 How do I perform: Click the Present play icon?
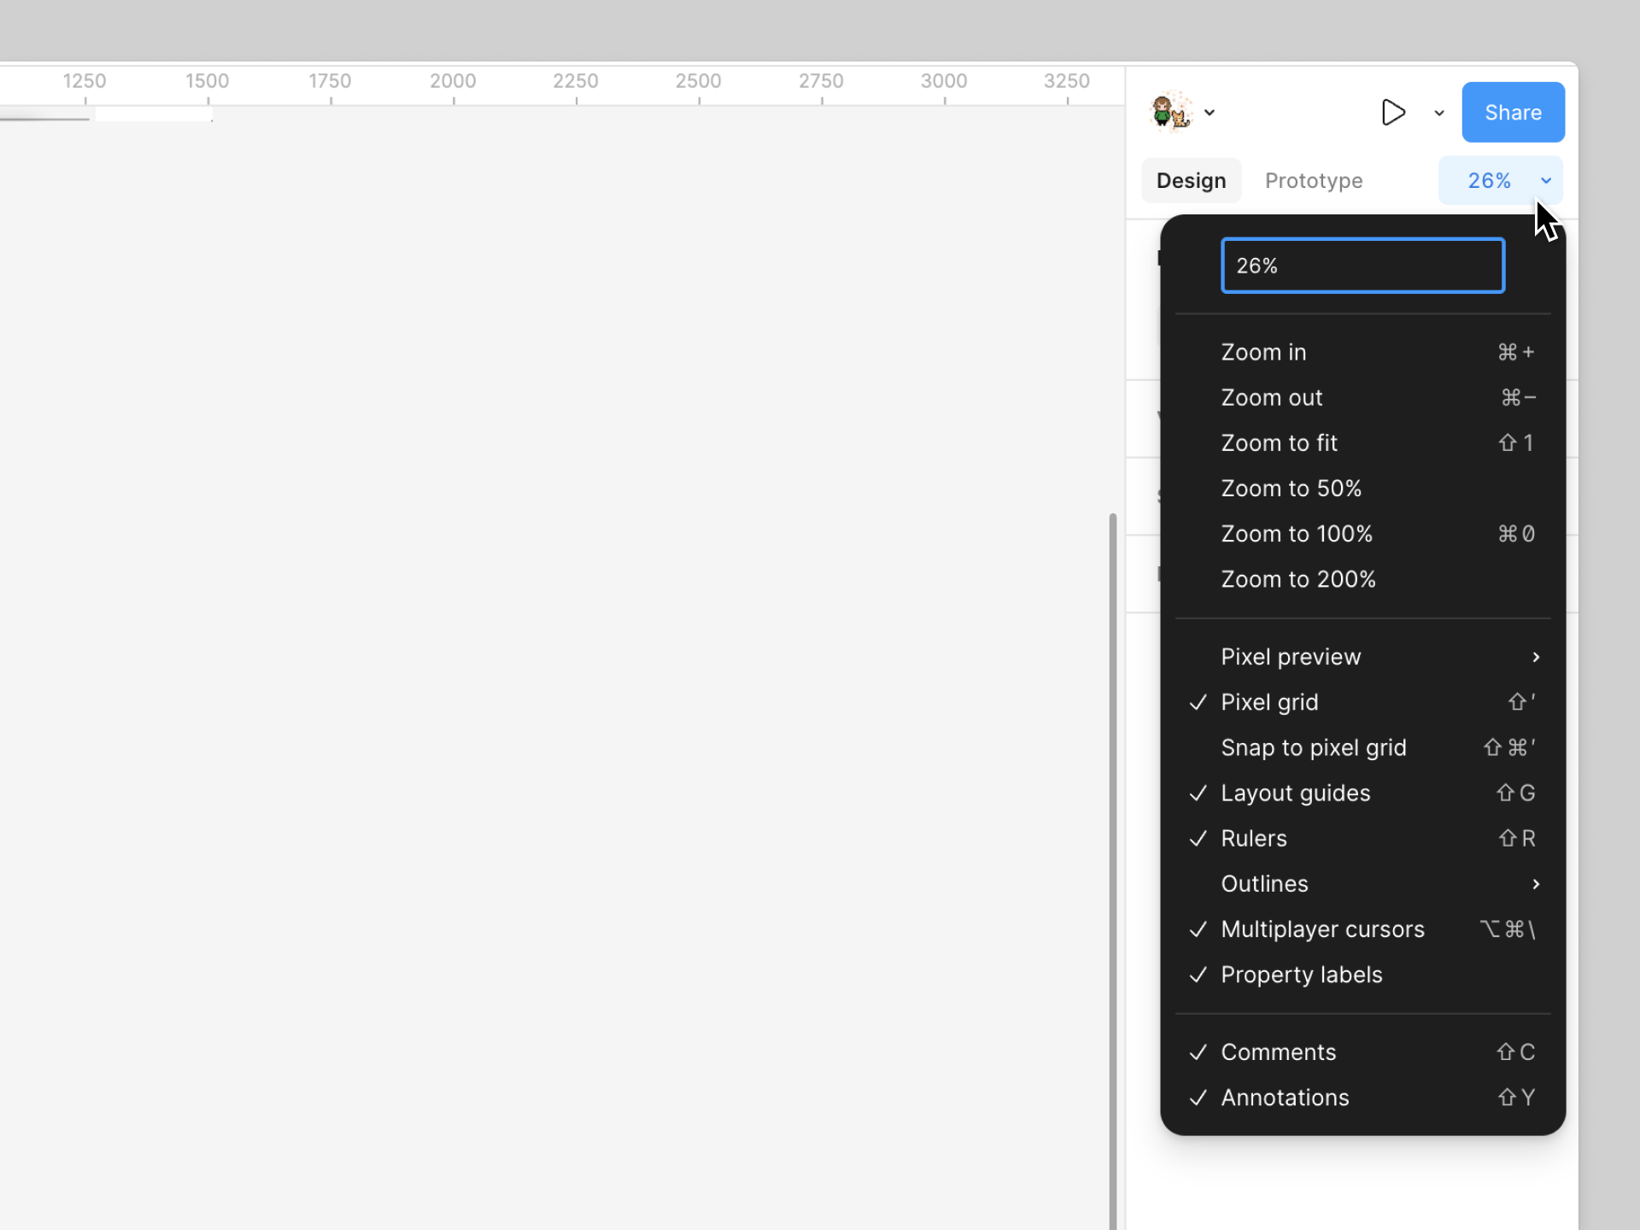click(x=1393, y=112)
